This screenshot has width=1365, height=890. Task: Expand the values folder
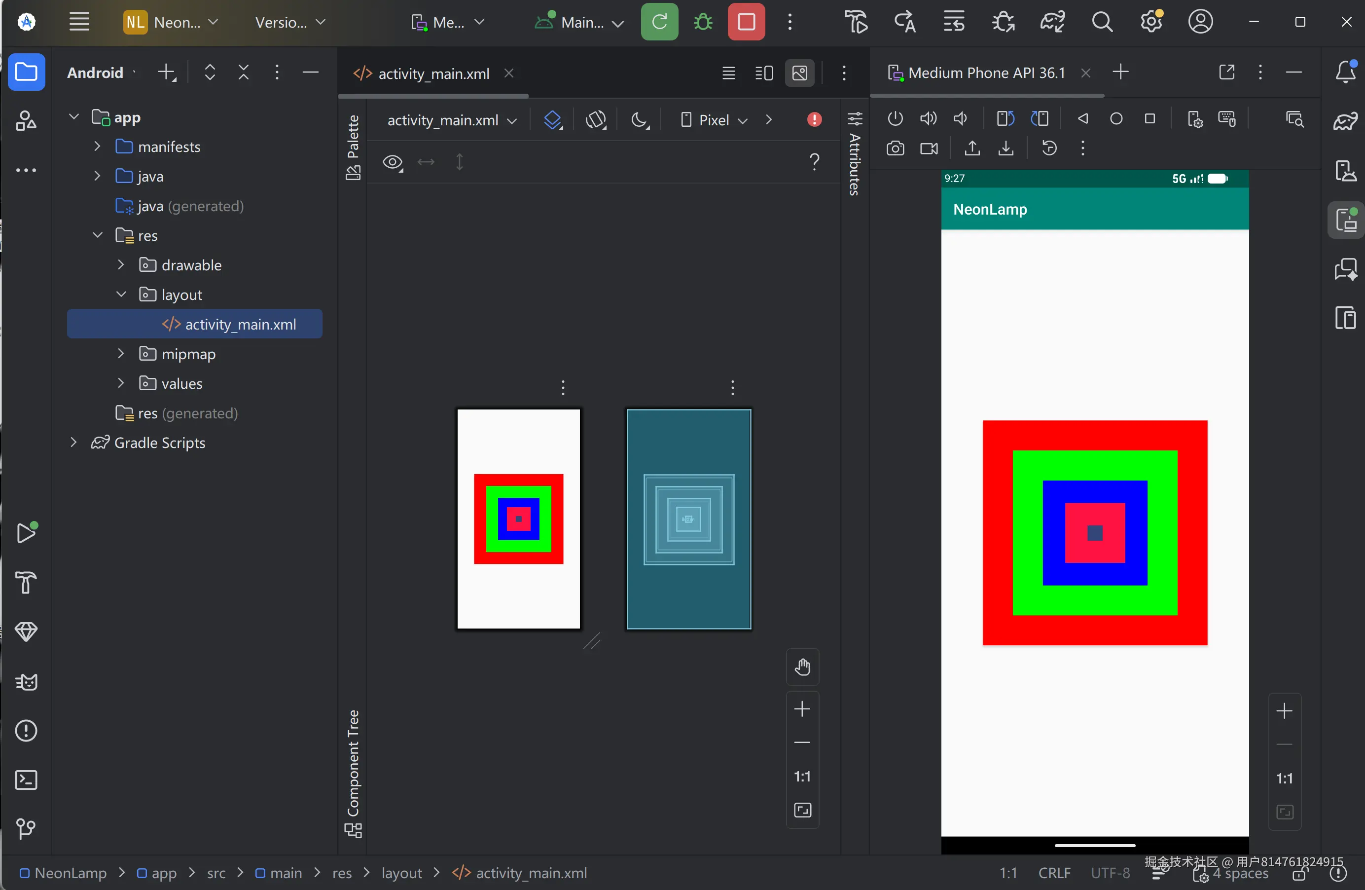tap(121, 383)
